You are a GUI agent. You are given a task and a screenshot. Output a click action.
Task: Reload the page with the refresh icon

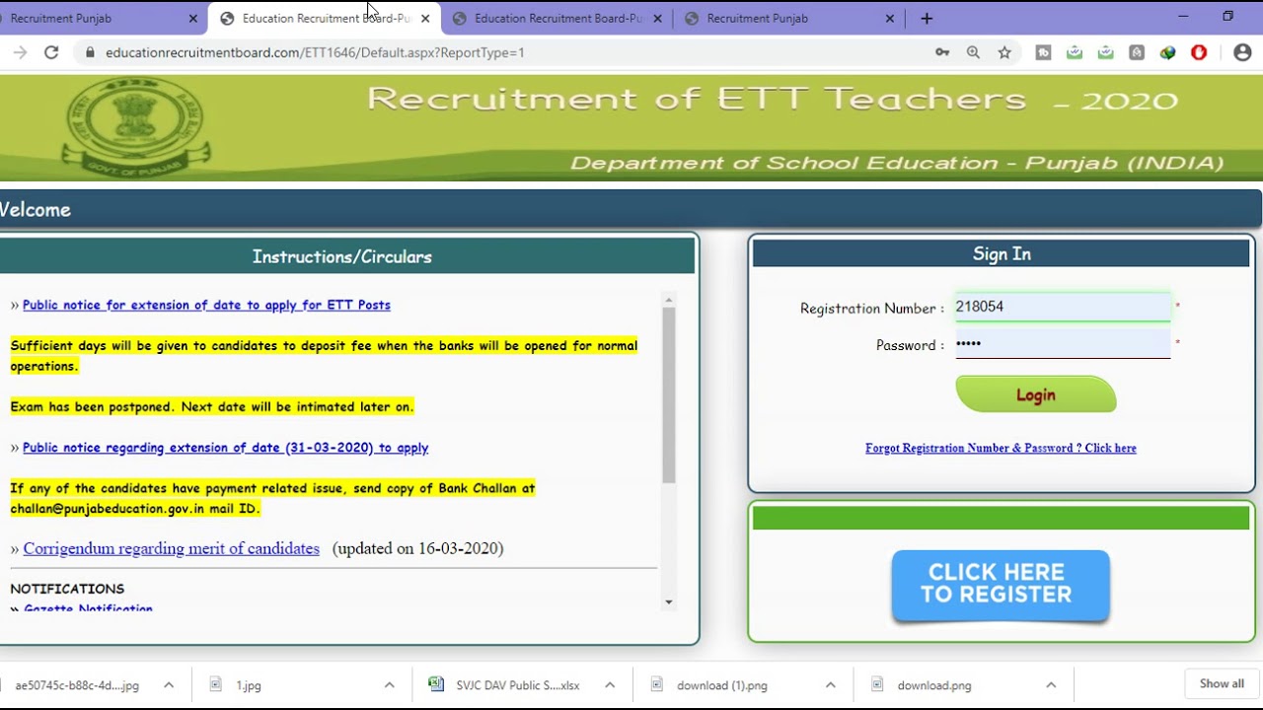(51, 52)
